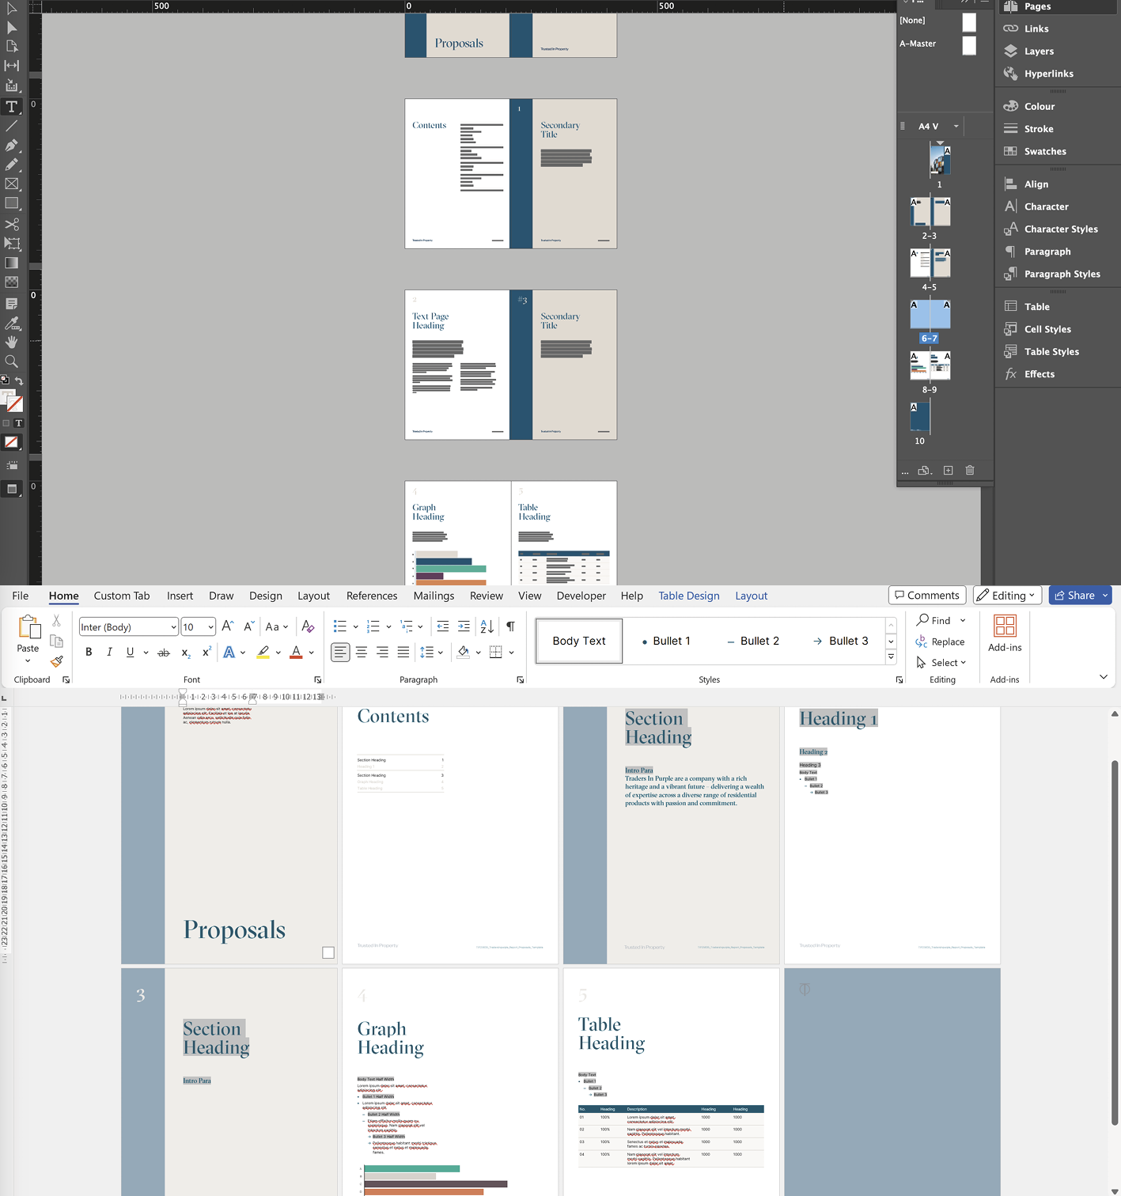The width and height of the screenshot is (1121, 1196).
Task: Toggle Show/Hide paragraph marks
Action: 510,626
